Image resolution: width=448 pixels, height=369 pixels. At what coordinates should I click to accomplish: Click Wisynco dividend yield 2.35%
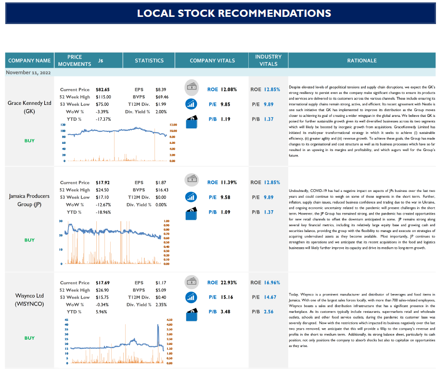tap(161, 305)
